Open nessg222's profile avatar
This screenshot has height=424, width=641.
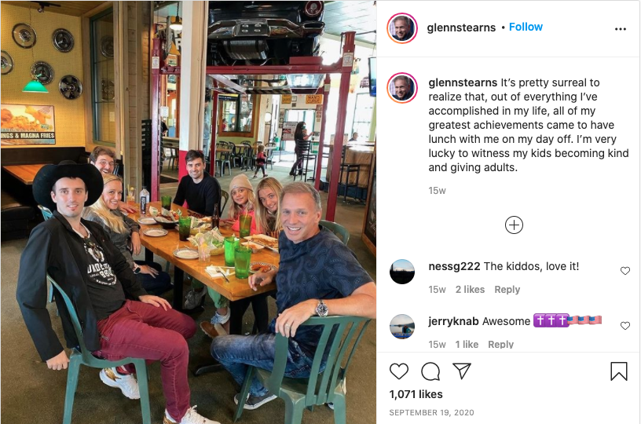point(402,272)
